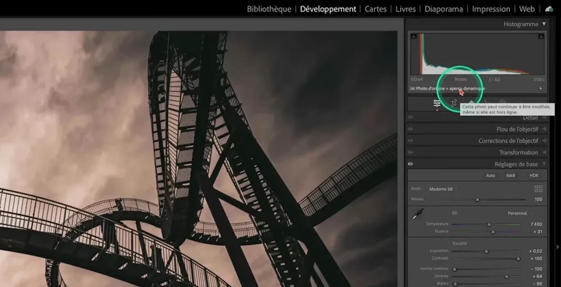Toggle the Transformation panel eye icon
The width and height of the screenshot is (561, 287).
410,152
